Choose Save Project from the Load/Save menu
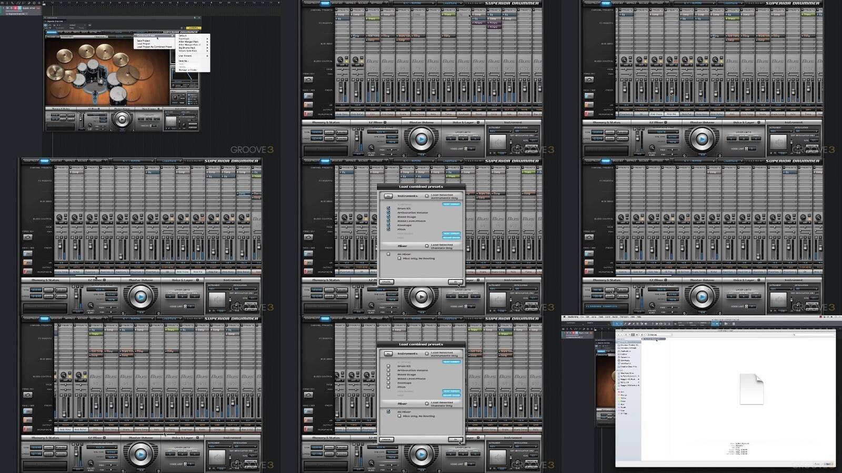The height and width of the screenshot is (473, 842). coord(144,41)
